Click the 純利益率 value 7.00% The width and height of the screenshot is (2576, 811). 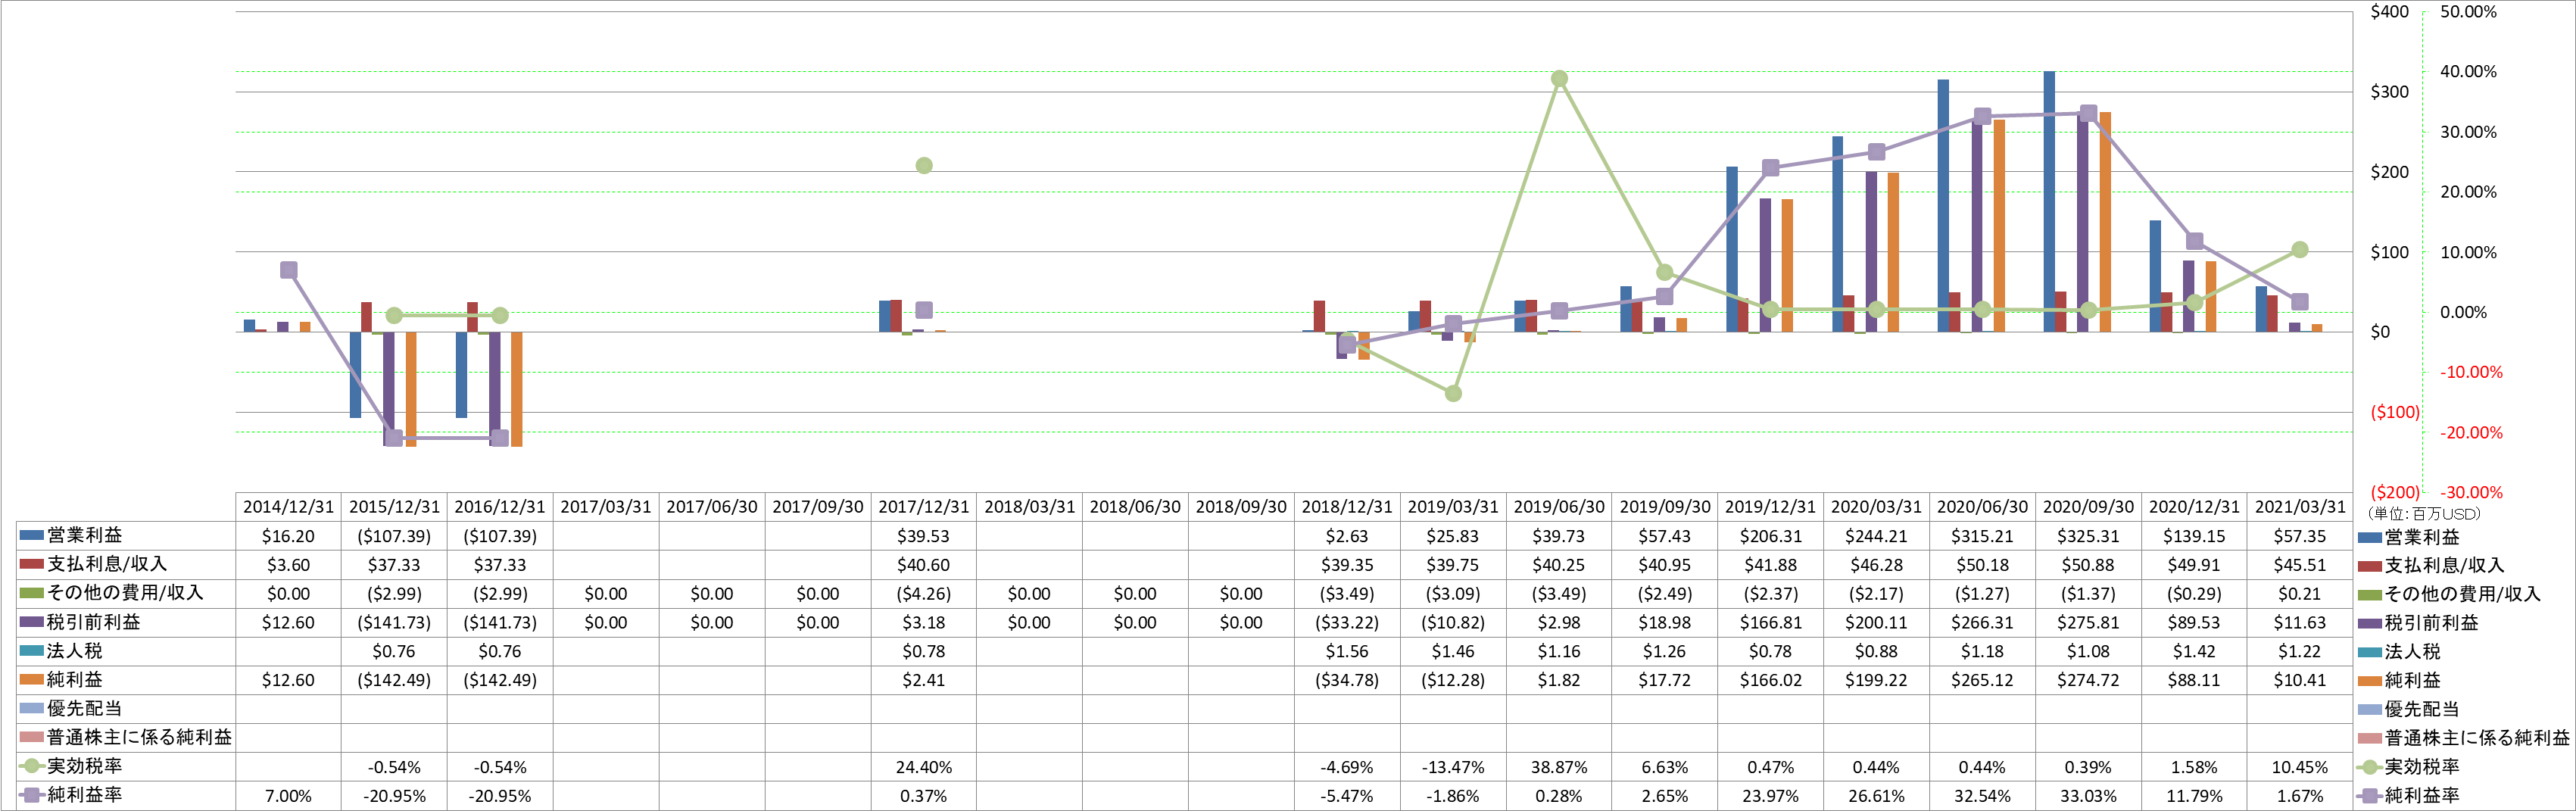point(288,797)
